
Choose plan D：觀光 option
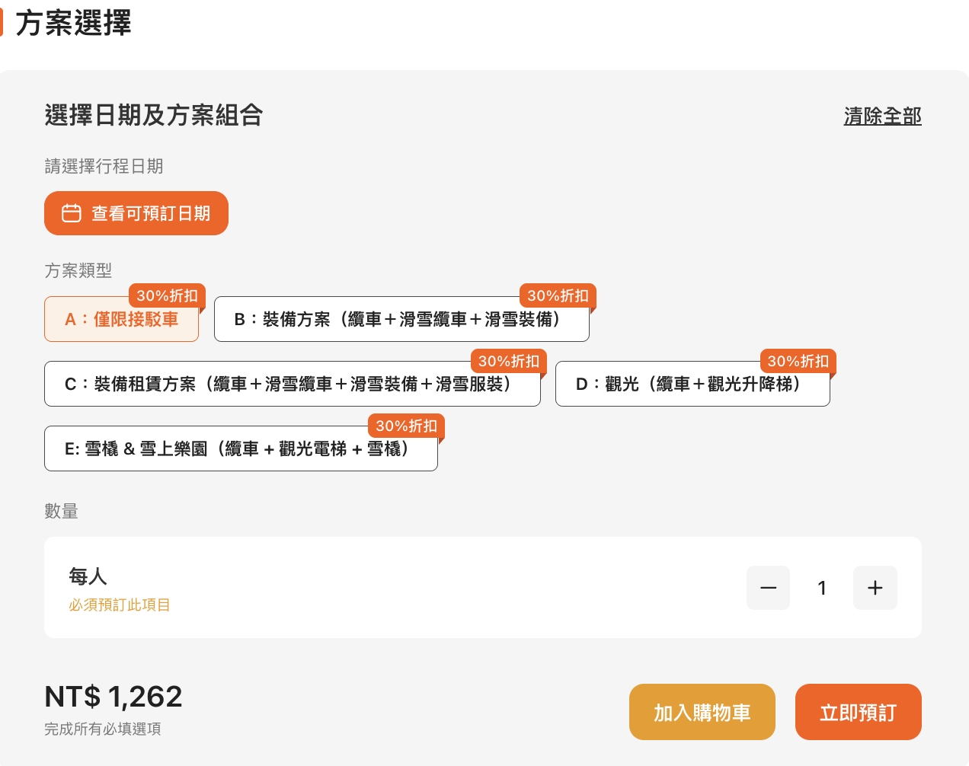tap(692, 385)
